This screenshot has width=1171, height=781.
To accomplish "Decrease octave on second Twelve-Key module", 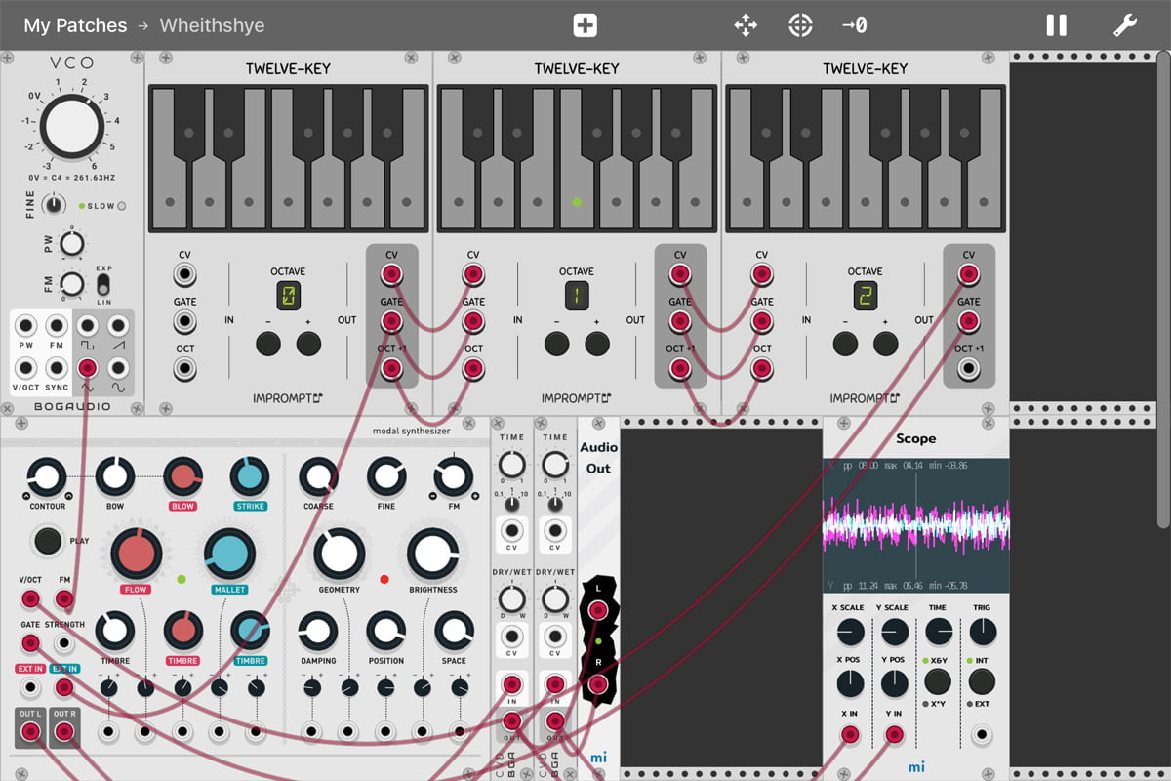I will click(x=557, y=344).
